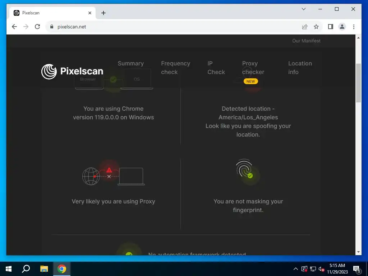Click scrollbar down arrow
The image size is (368, 276).
tap(358, 252)
